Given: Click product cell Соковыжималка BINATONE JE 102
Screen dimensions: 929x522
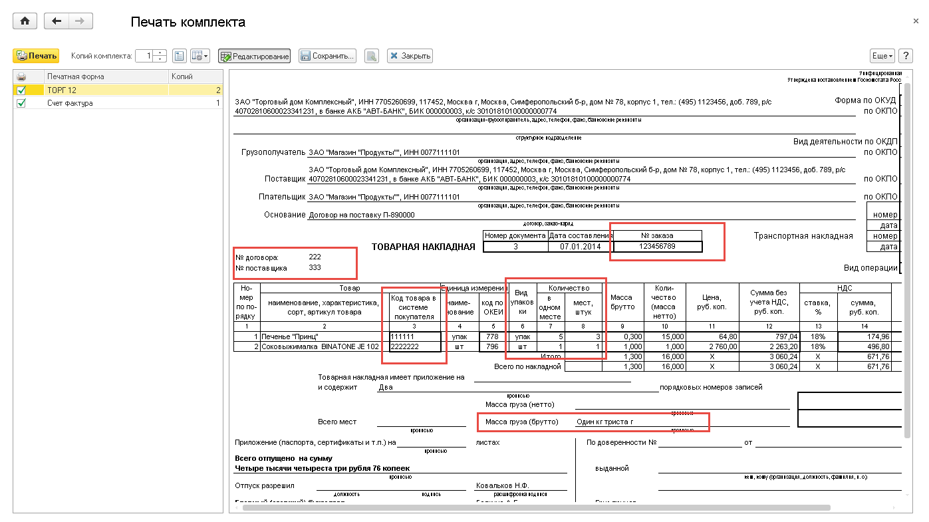Looking at the screenshot, I should tap(324, 346).
